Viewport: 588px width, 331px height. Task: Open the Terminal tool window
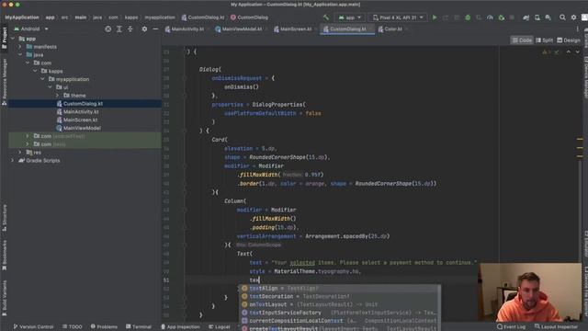139,327
